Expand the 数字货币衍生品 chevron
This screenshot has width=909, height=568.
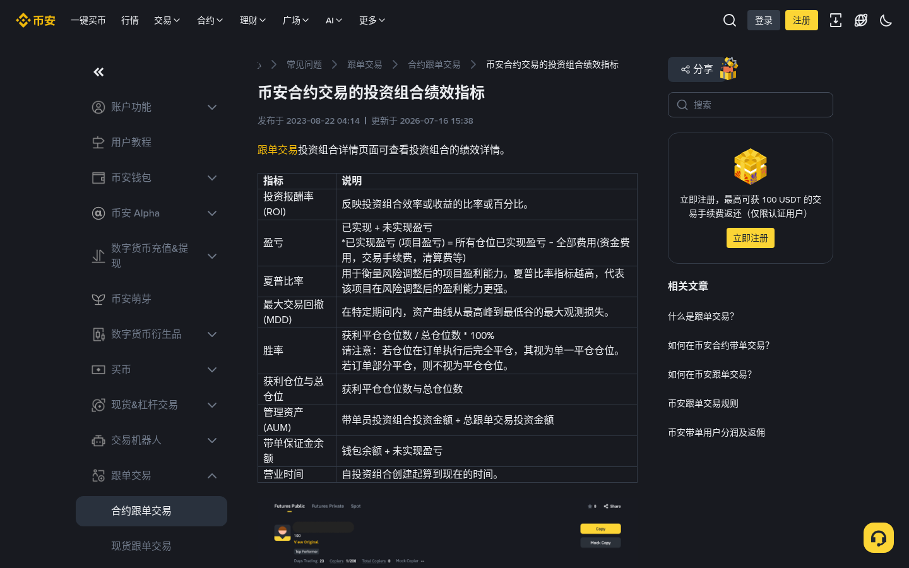[212, 334]
